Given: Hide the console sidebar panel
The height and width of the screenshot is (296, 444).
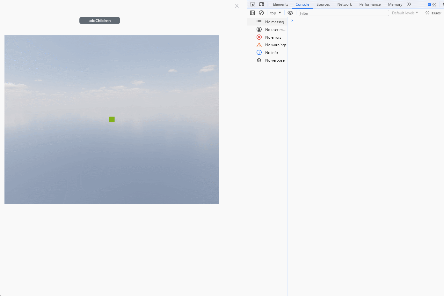Looking at the screenshot, I should pos(252,13).
